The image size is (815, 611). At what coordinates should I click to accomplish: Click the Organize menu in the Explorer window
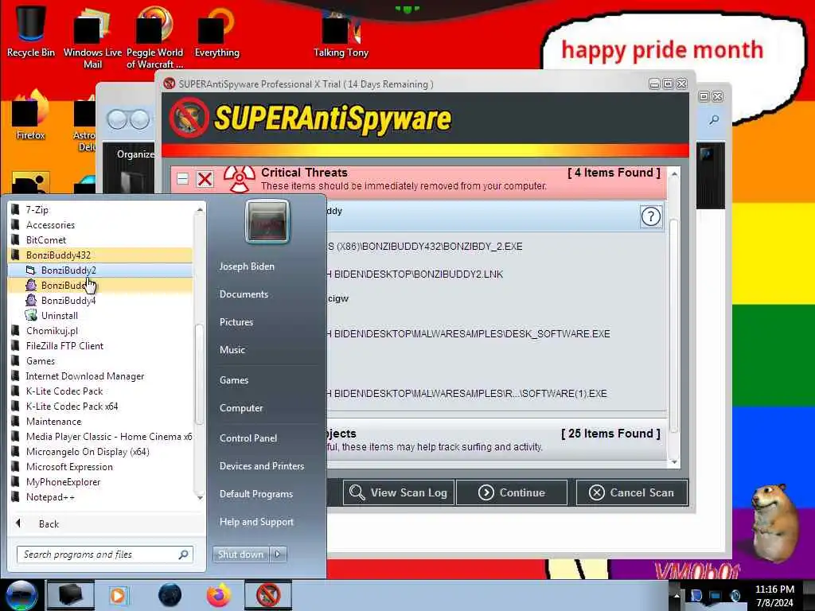[x=135, y=154]
